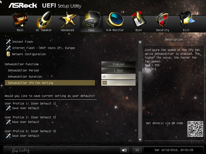206x154 pixels.
Task: Select the Dehumidifier Function label
Action: click(22, 64)
